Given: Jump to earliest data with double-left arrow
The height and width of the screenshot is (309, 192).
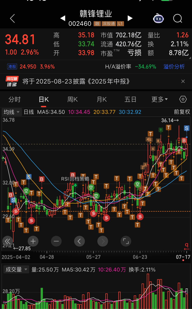Looking at the screenshot, I should tap(7, 241).
